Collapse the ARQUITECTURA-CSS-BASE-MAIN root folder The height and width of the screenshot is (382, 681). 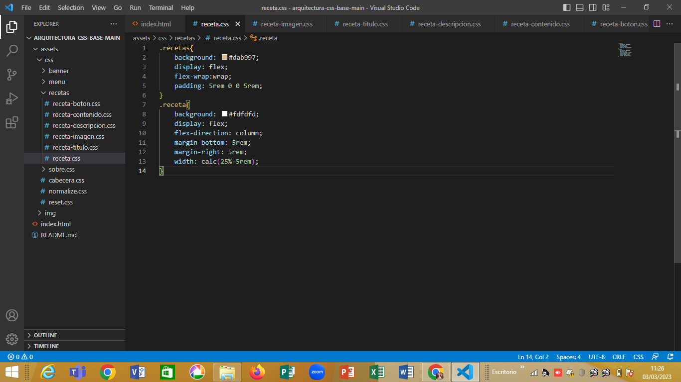[x=75, y=38]
